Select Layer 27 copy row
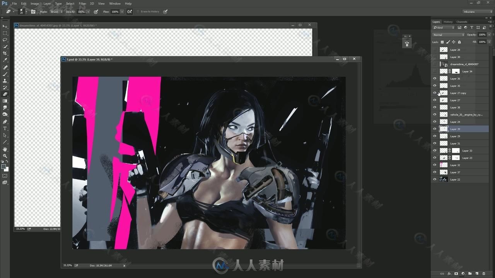The width and height of the screenshot is (495, 278). (x=460, y=93)
